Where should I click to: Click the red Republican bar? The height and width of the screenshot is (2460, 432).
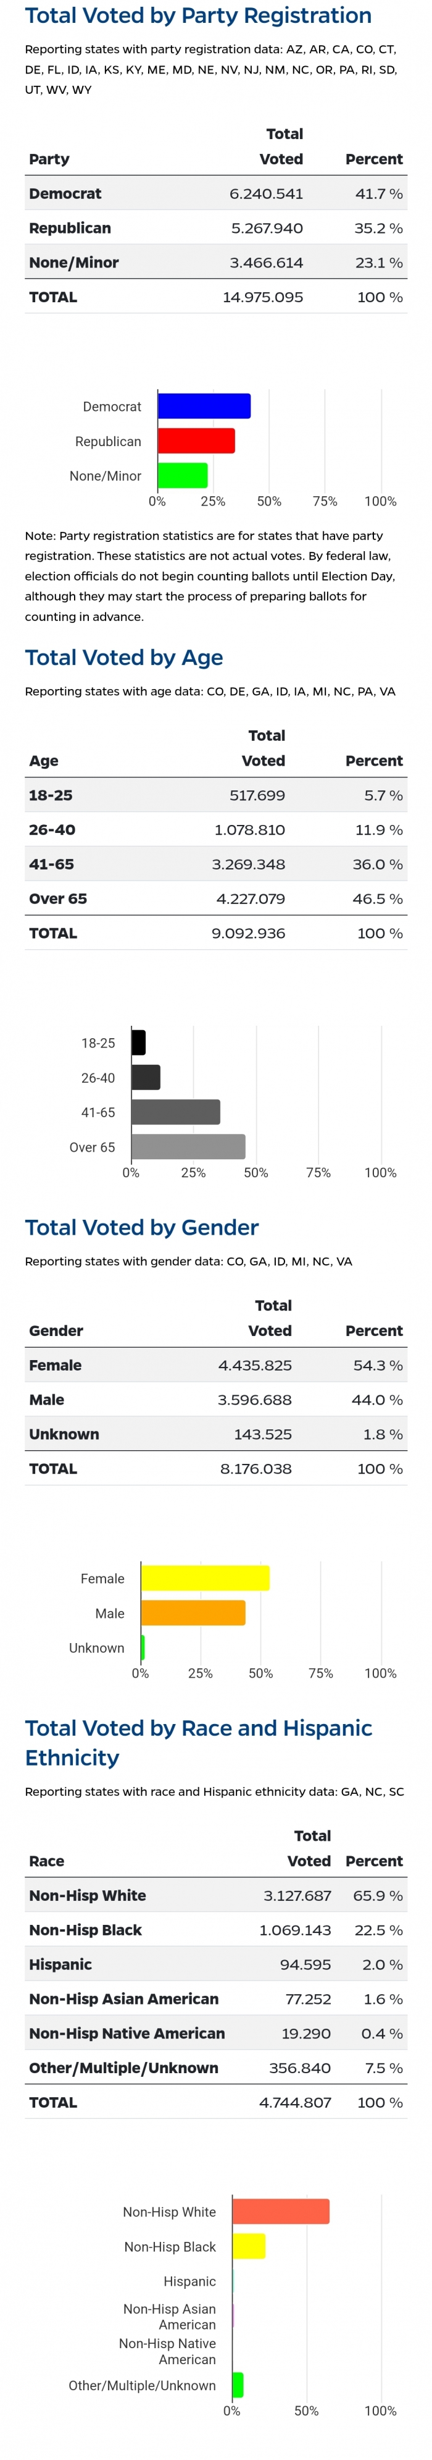[196, 440]
